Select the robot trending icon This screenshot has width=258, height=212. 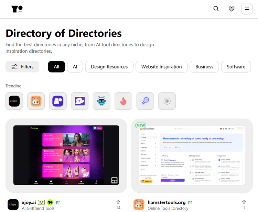click(x=101, y=101)
